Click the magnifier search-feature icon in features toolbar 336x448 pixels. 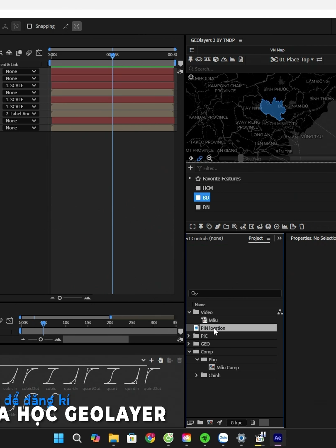(234, 226)
